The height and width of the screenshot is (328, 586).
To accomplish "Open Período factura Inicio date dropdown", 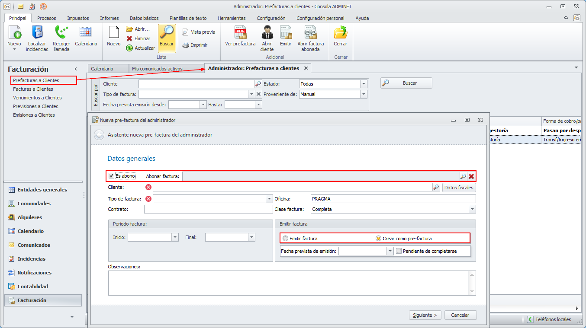I will [175, 237].
